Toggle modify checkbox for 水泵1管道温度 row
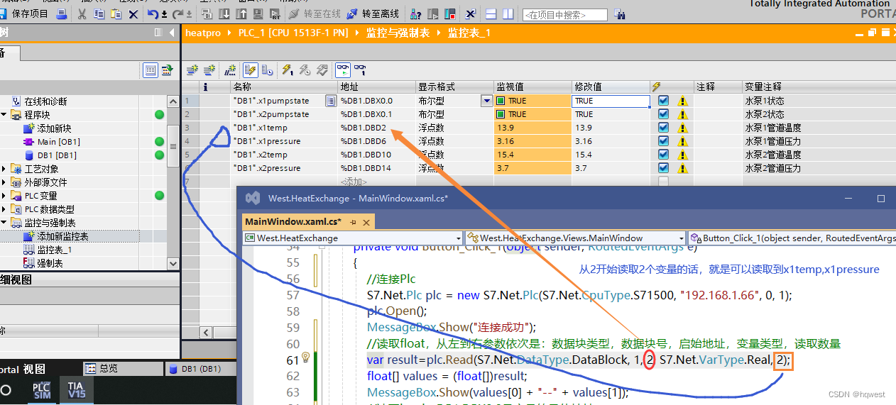Viewport: 896px width, 405px height. [x=663, y=128]
